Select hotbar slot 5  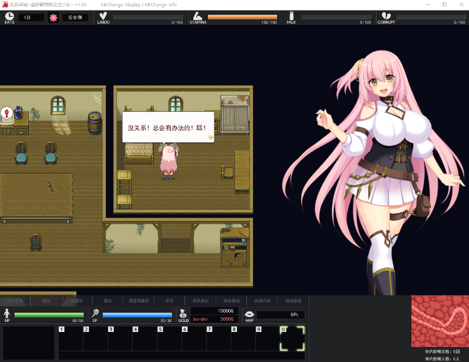(x=169, y=338)
